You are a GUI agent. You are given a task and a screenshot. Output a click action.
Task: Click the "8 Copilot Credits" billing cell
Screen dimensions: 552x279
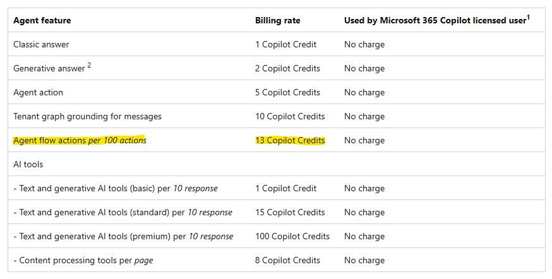[287, 261]
